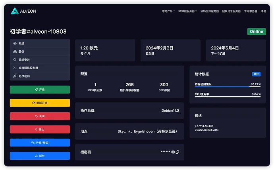The image size is (274, 170).
Task: Click the key icon beside 更改密码
Action: point(15,76)
